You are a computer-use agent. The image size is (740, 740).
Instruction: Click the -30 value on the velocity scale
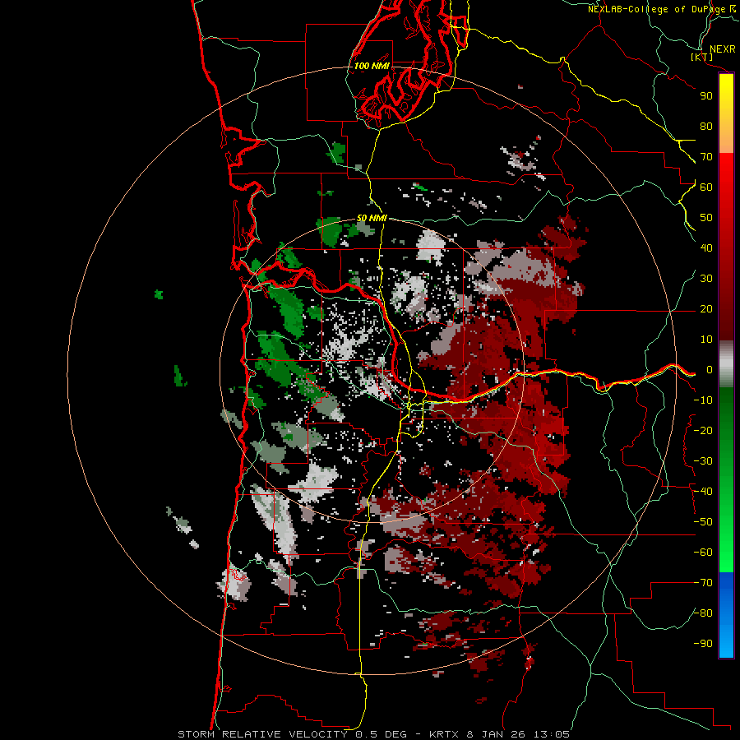703,461
